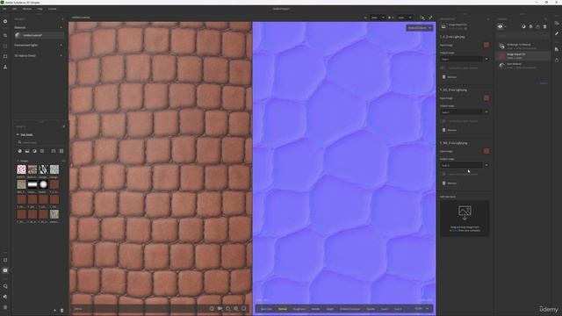Click the camera icon below 3D viewport
Screen dimensions: 562x316
point(220,308)
